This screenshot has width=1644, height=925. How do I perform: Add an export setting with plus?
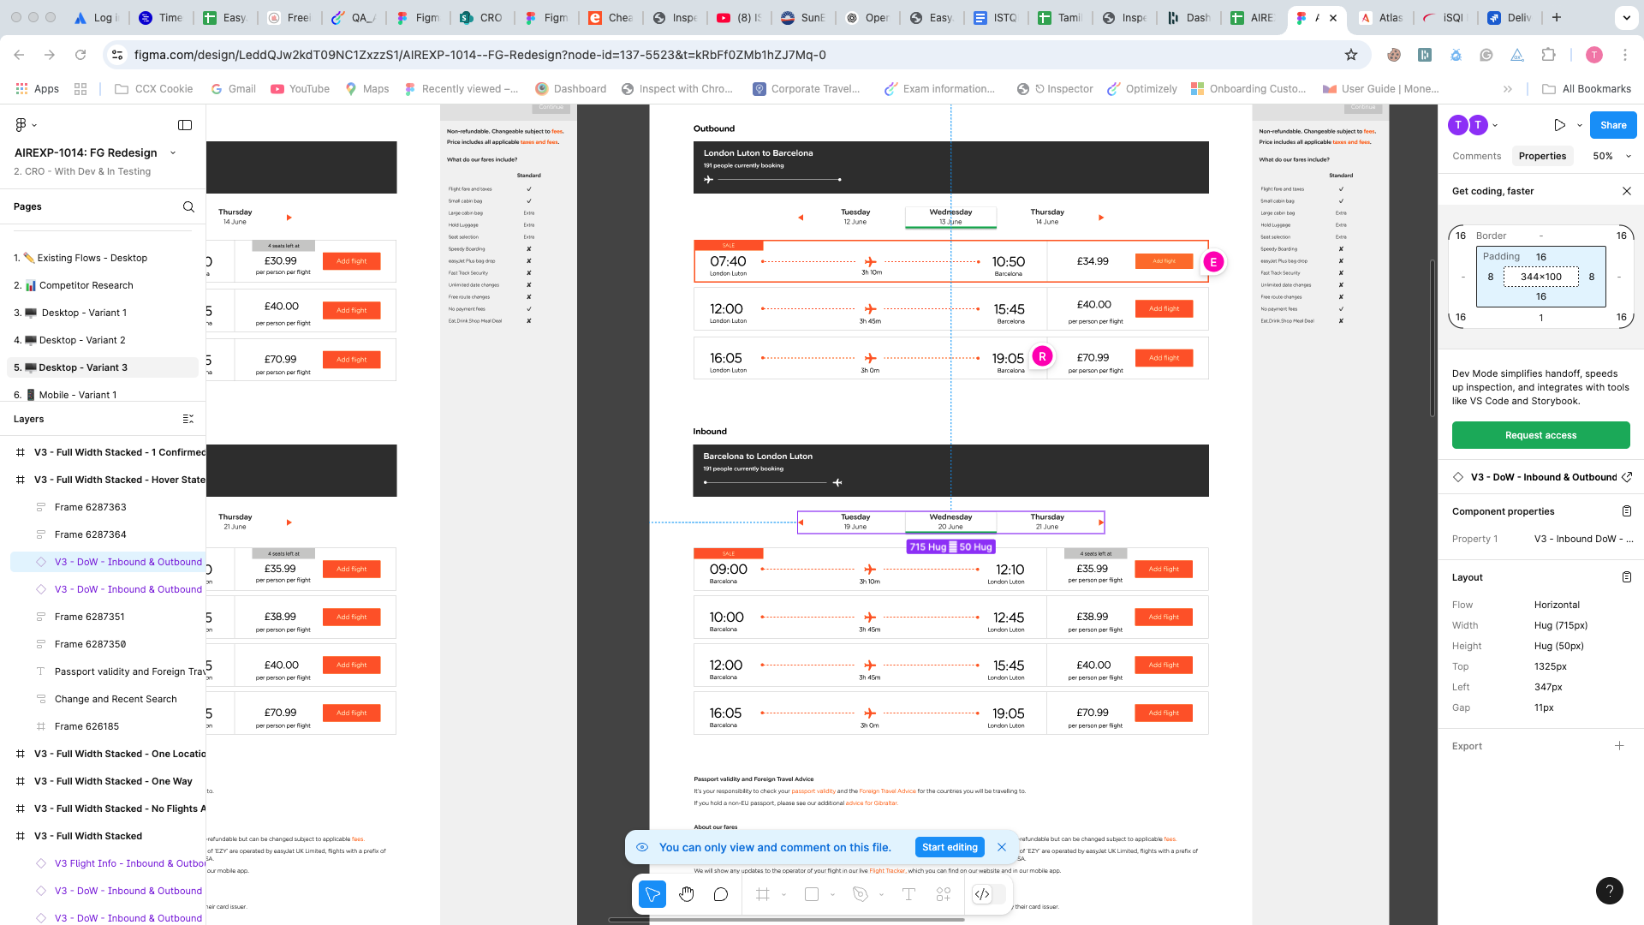1619,746
